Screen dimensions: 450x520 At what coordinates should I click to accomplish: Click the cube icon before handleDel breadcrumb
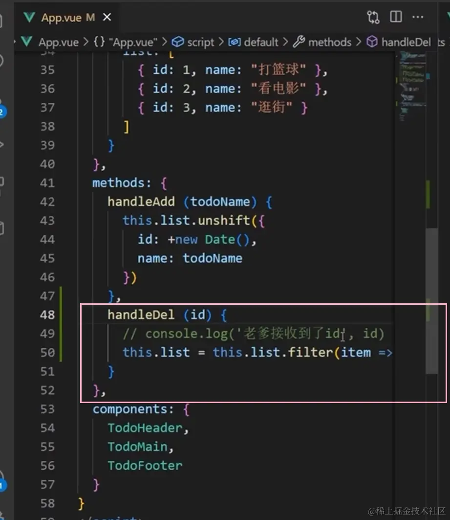tap(372, 42)
